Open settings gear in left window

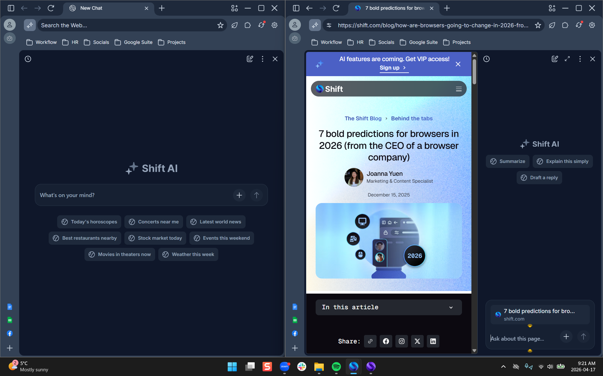[274, 25]
